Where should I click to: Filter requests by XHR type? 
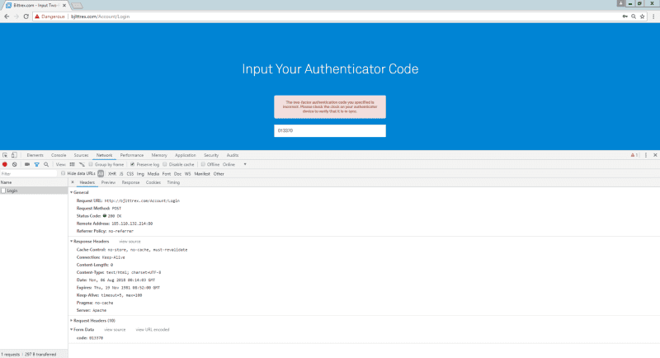112,174
